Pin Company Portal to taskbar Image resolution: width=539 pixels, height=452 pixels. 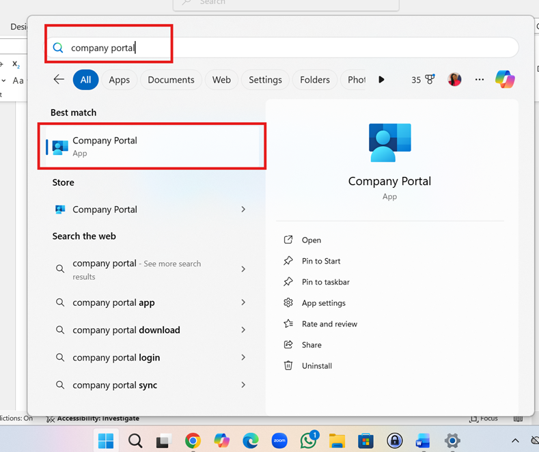point(325,282)
